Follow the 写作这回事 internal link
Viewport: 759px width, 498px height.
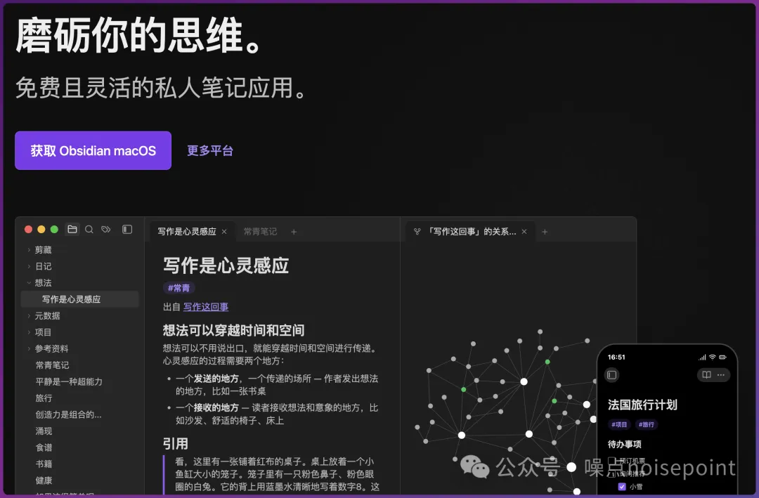(x=206, y=307)
